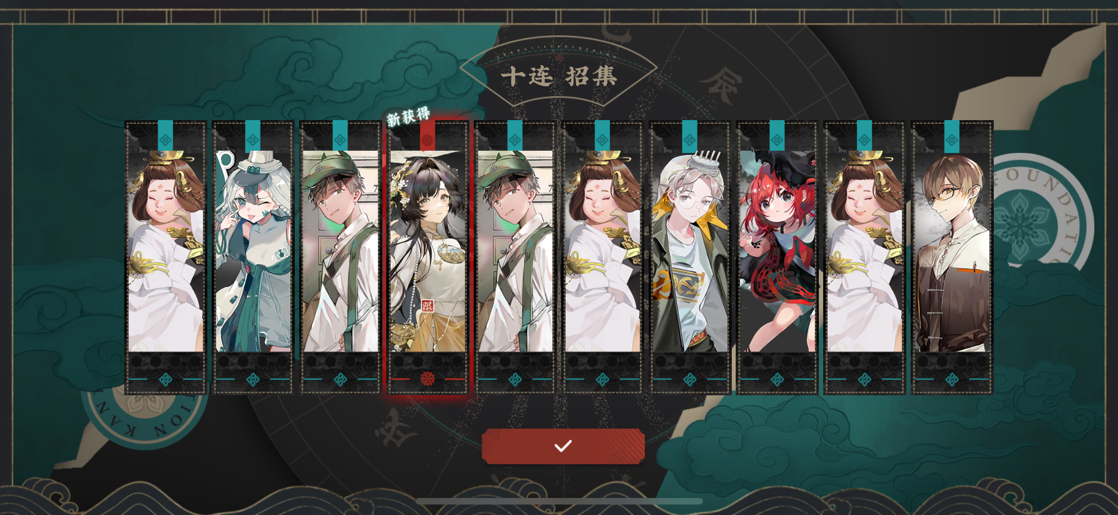Click the red flower emblem under the new card
Viewport: 1118px width, 515px height.
pos(427,379)
